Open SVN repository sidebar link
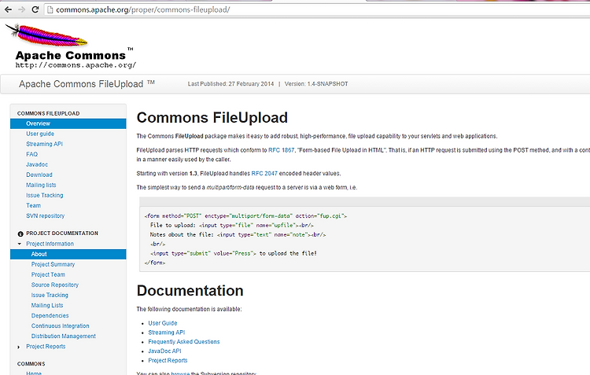 45,216
